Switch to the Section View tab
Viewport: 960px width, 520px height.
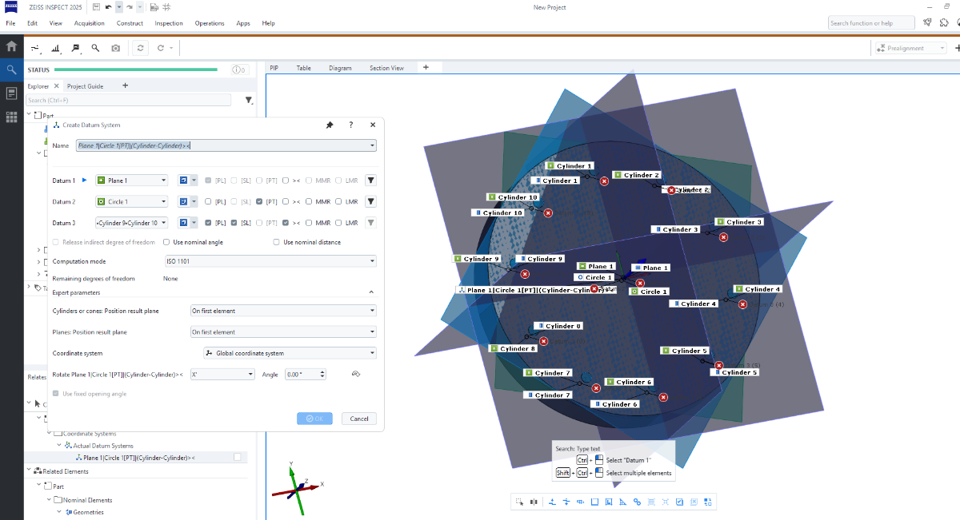point(386,68)
